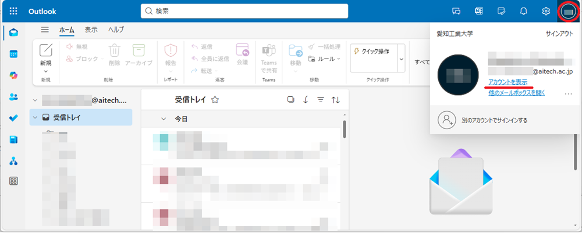Viewport: 582px width, 233px height.
Task: Toggle the favorite star next to 受信トレイ
Action: tap(215, 100)
